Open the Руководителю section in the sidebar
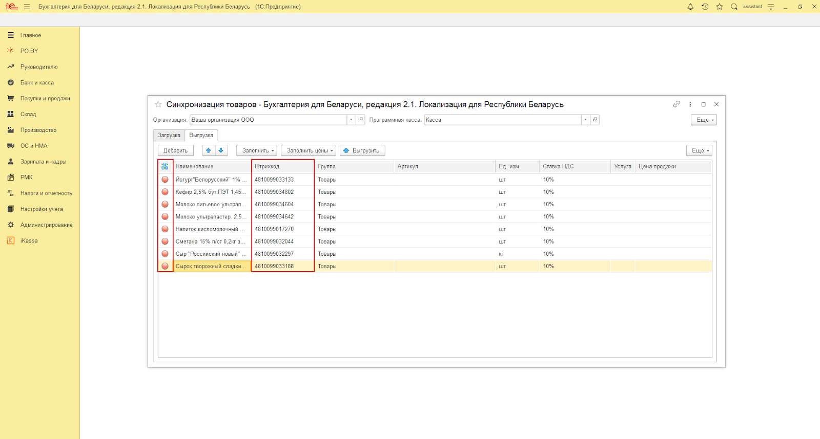 [x=39, y=67]
